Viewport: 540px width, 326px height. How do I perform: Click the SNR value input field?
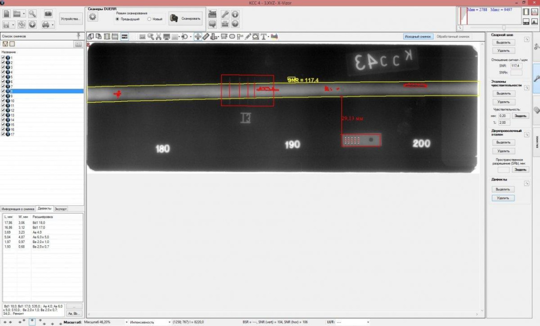click(516, 66)
